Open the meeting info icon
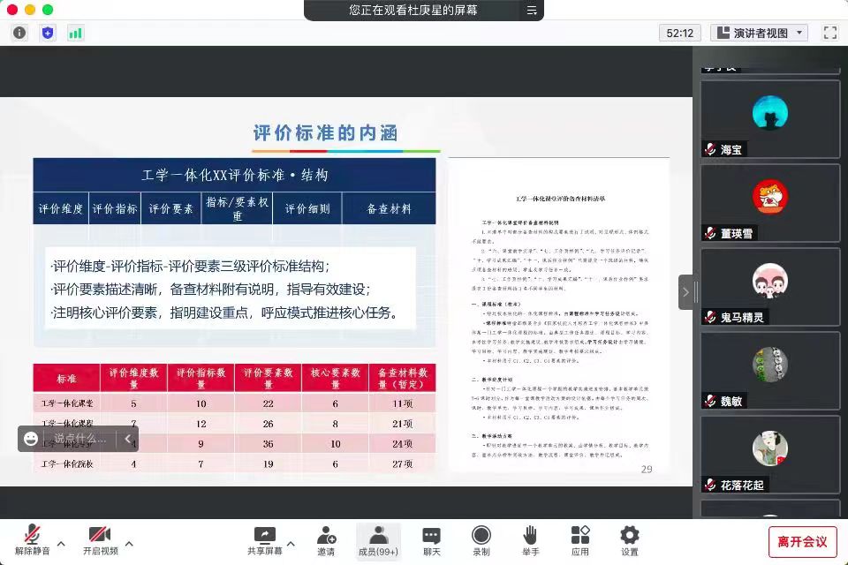848x565 pixels. click(19, 33)
